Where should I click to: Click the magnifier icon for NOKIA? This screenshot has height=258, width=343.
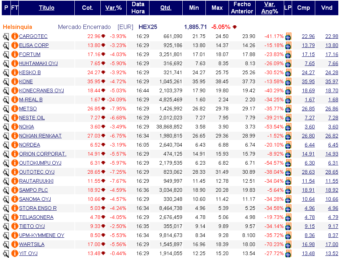pyautogui.click(x=6, y=127)
